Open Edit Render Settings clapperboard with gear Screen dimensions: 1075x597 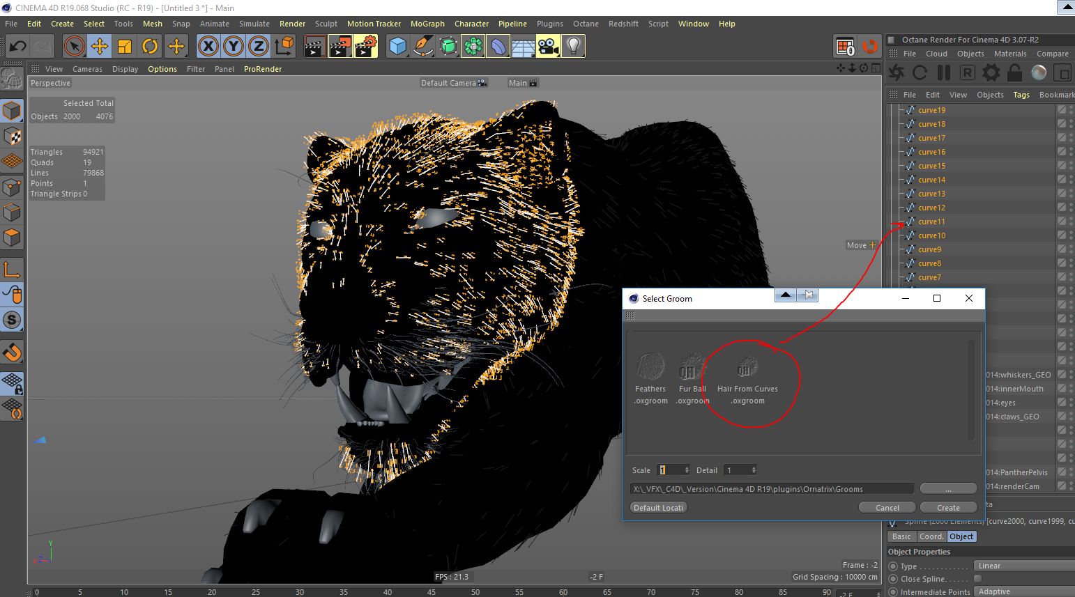click(x=365, y=47)
